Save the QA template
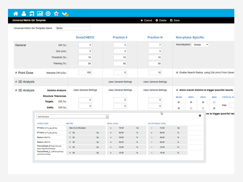243x182 pixels. pos(175,20)
